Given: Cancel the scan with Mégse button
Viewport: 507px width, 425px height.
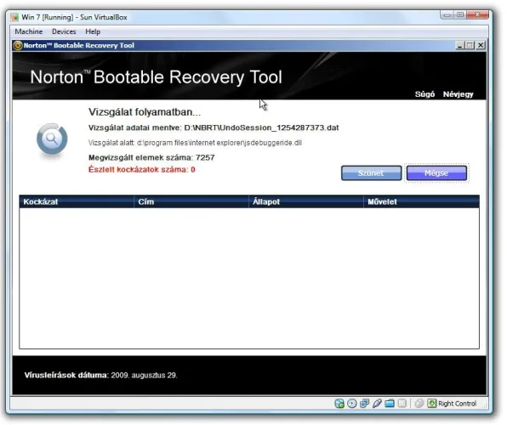Looking at the screenshot, I should [x=436, y=173].
